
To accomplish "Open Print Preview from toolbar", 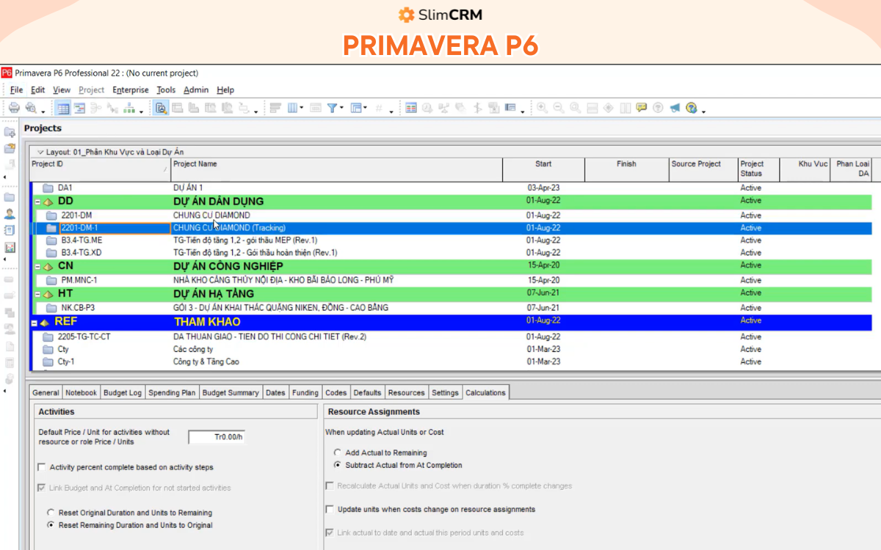I will [x=31, y=109].
